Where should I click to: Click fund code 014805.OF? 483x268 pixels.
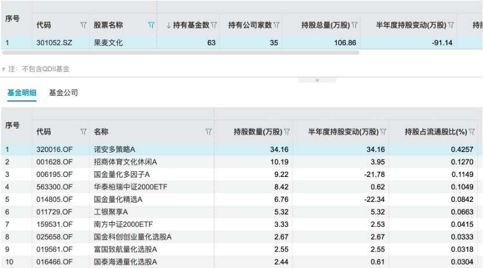55,200
